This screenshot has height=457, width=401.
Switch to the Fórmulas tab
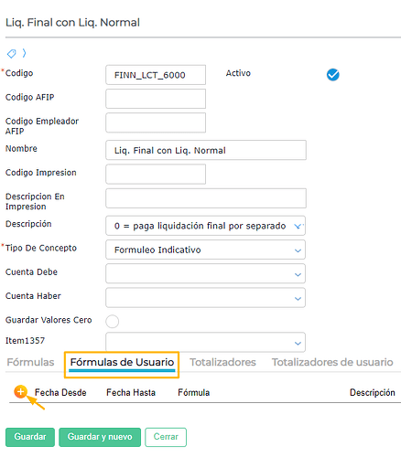point(30,362)
